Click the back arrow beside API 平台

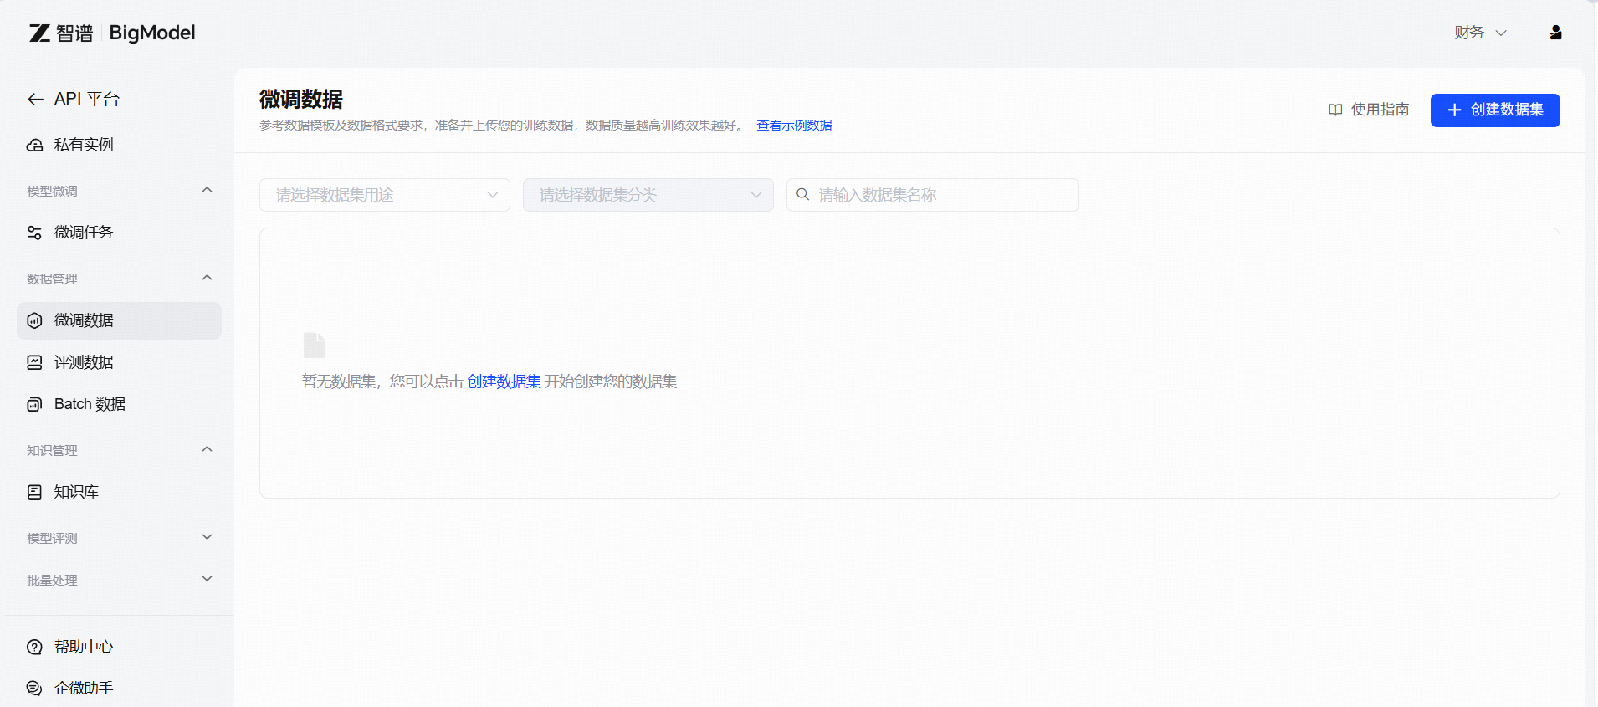click(35, 100)
